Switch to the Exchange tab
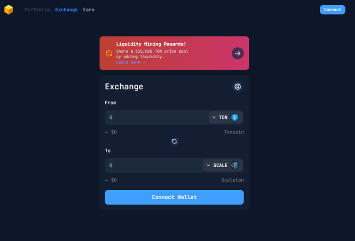The image size is (355, 241). [x=66, y=10]
